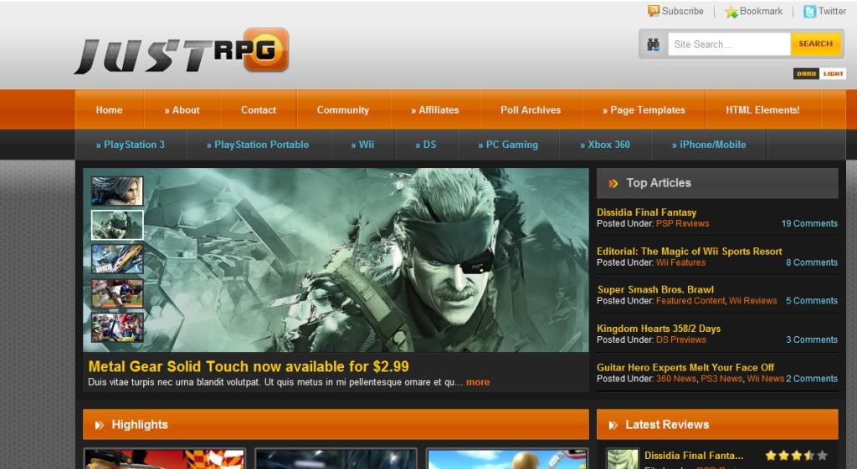Open Guitar Hero Experts Melt Your Face Off

685,368
